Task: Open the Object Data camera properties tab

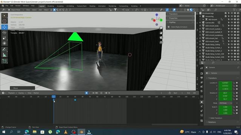Action: coord(202,115)
